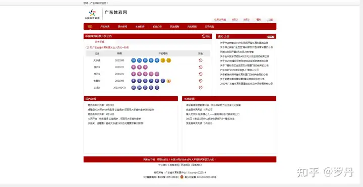363x187 pixels.
Task: Click the 体彩大乐透 quick link
Action: tap(220, 20)
